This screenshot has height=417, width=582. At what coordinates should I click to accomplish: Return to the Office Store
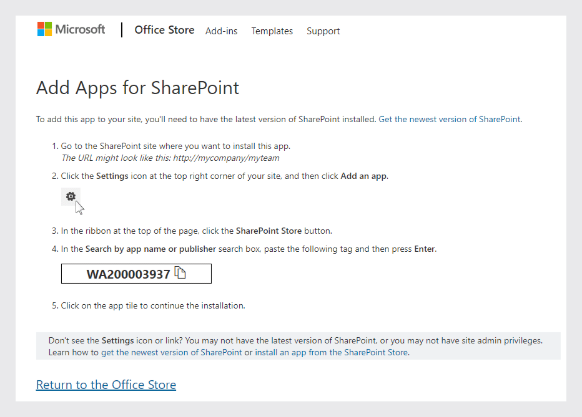pyautogui.click(x=106, y=385)
